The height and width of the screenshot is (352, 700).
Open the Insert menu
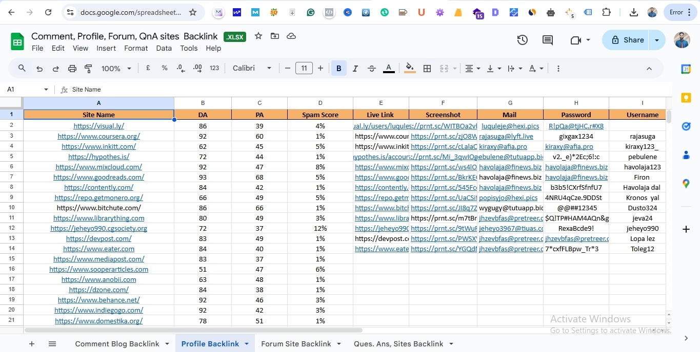point(106,48)
